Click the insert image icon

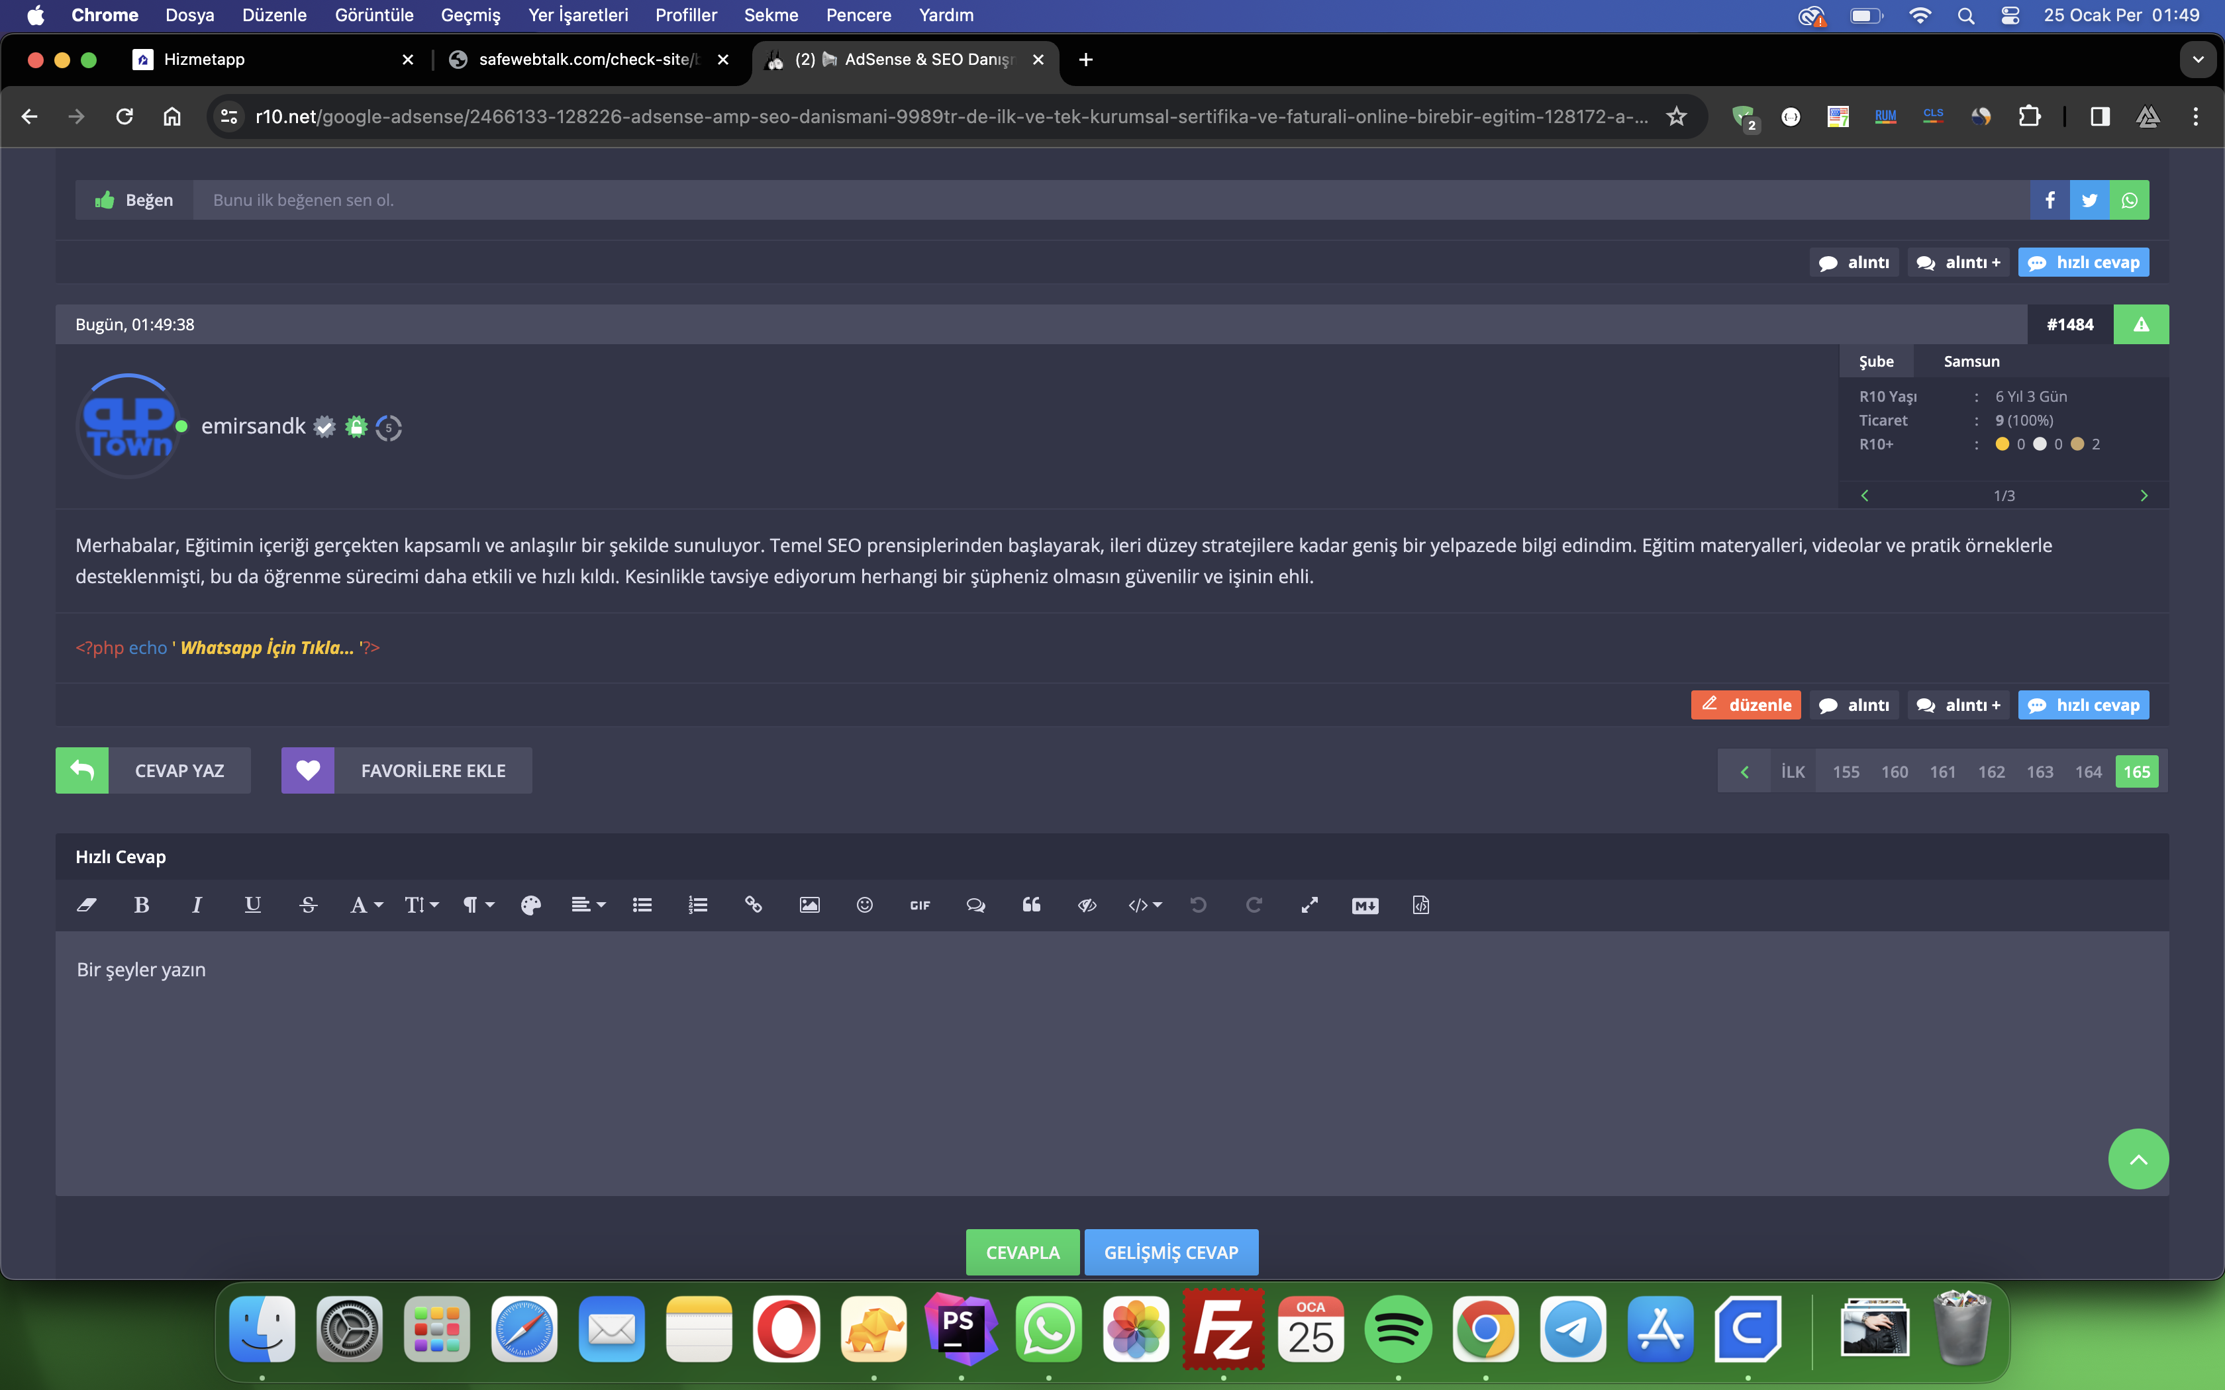pyautogui.click(x=809, y=905)
